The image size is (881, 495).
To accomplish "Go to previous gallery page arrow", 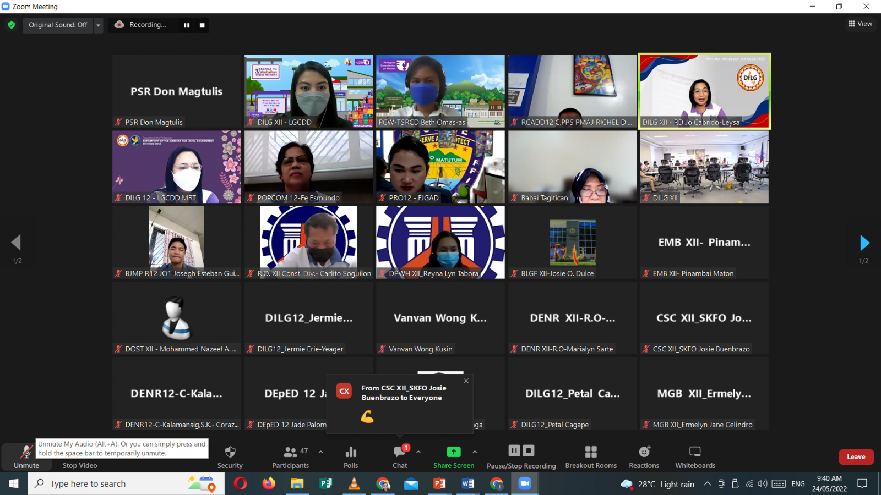I will click(x=16, y=243).
